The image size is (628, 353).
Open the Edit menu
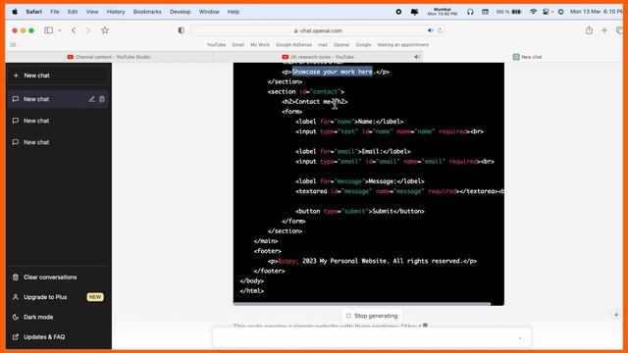(x=73, y=12)
